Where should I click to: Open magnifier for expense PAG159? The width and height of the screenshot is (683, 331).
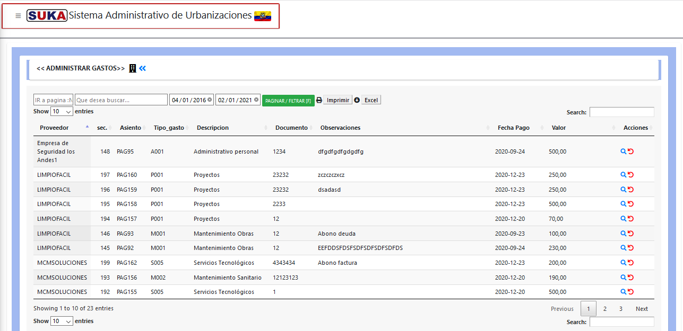(x=624, y=190)
